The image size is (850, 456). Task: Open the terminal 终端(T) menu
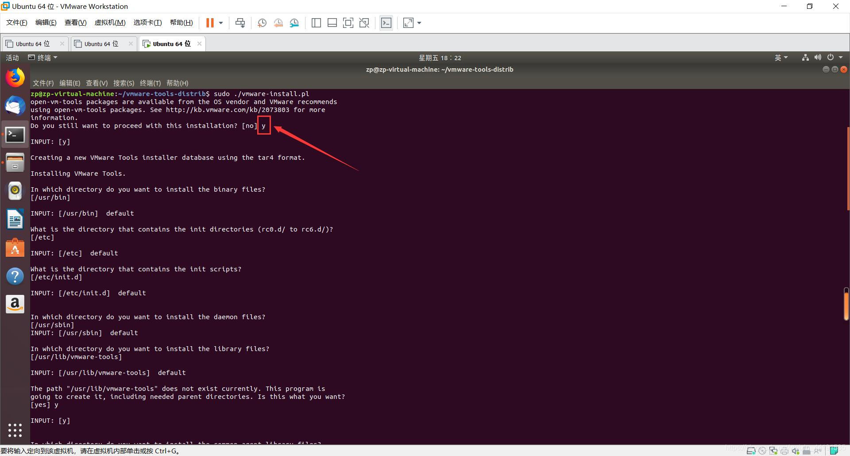point(150,83)
